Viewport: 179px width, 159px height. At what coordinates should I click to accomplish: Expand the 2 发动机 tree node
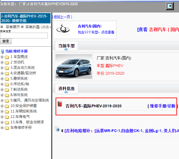tap(2, 62)
